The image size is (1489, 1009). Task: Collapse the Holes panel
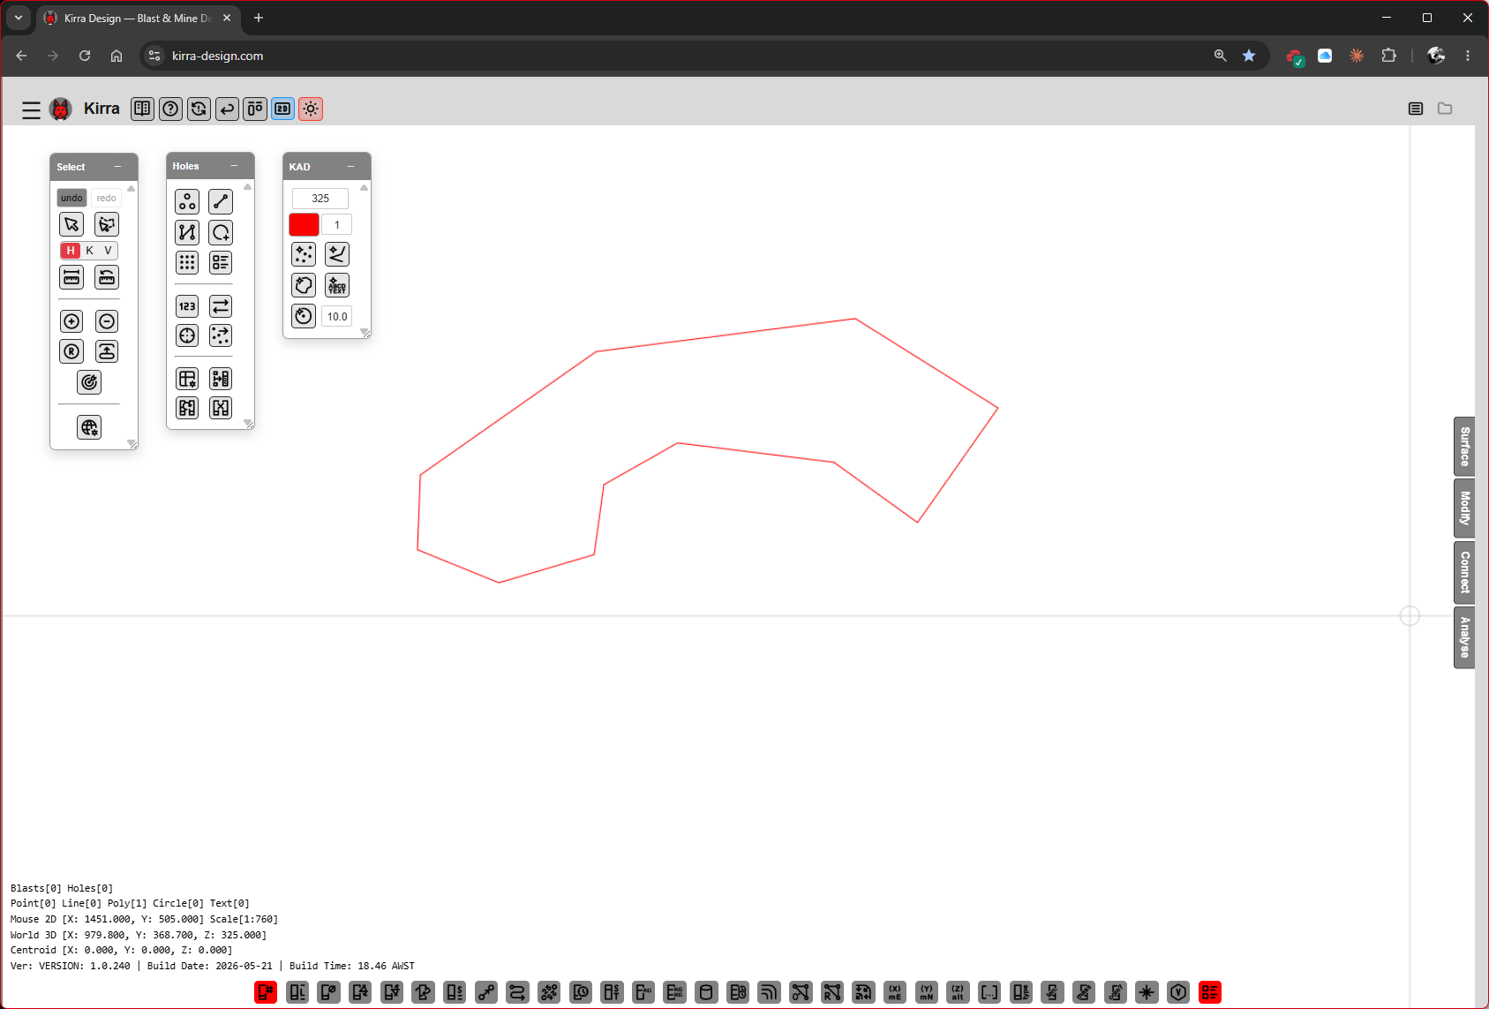click(x=234, y=166)
